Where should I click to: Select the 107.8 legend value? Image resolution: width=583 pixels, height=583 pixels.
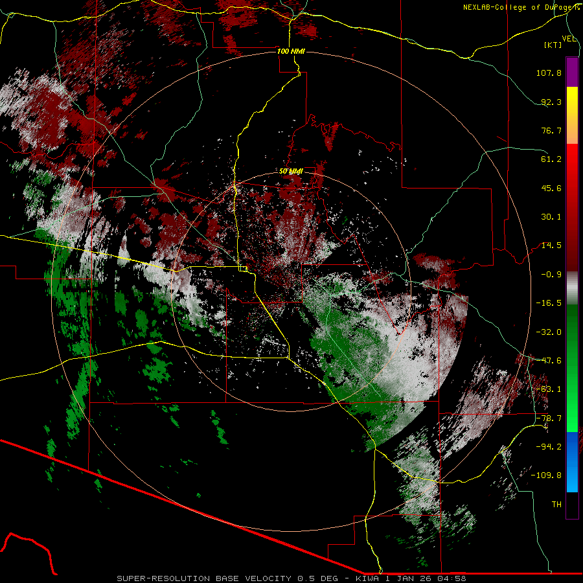549,73
